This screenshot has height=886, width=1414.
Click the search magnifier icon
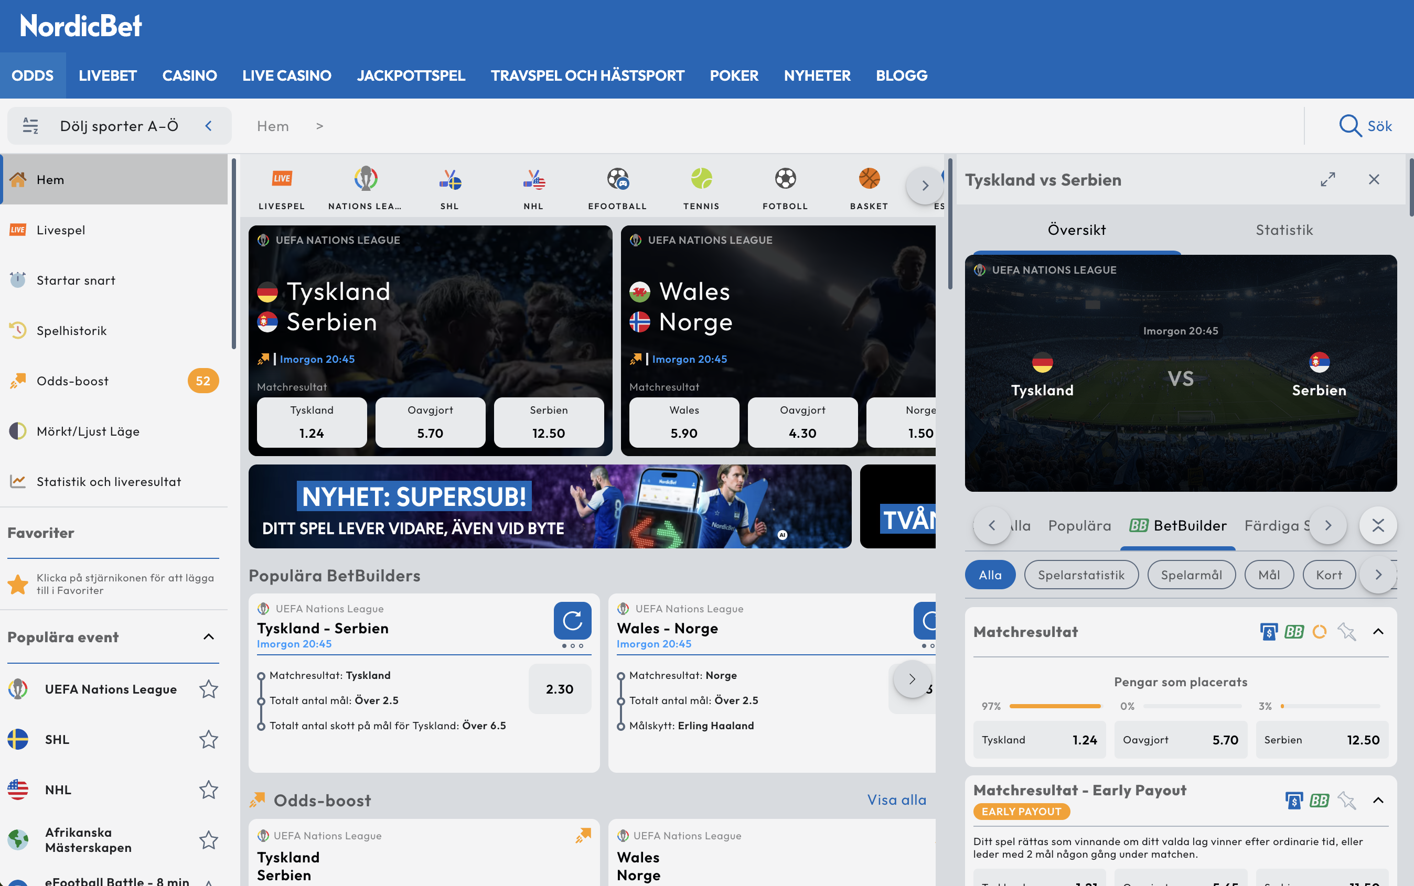1350,125
